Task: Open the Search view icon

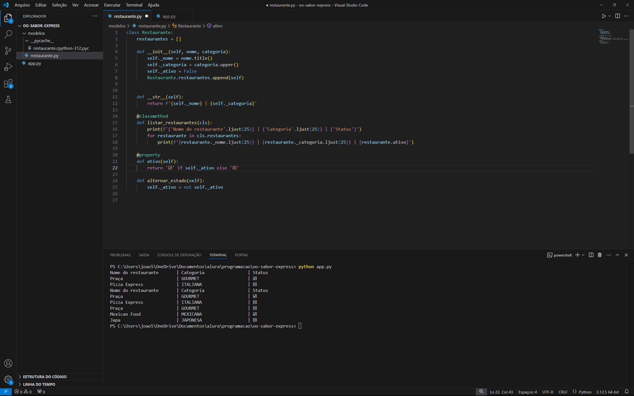Action: pyautogui.click(x=8, y=35)
